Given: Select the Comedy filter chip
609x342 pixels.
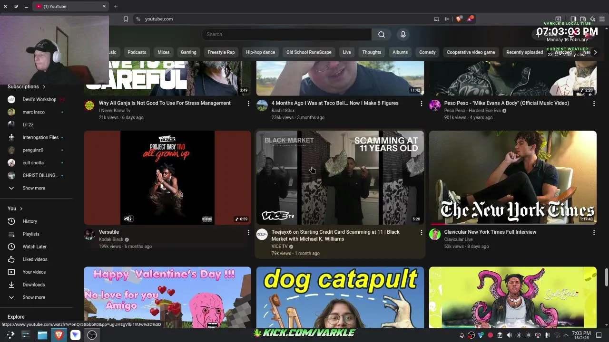Looking at the screenshot, I should [x=427, y=52].
